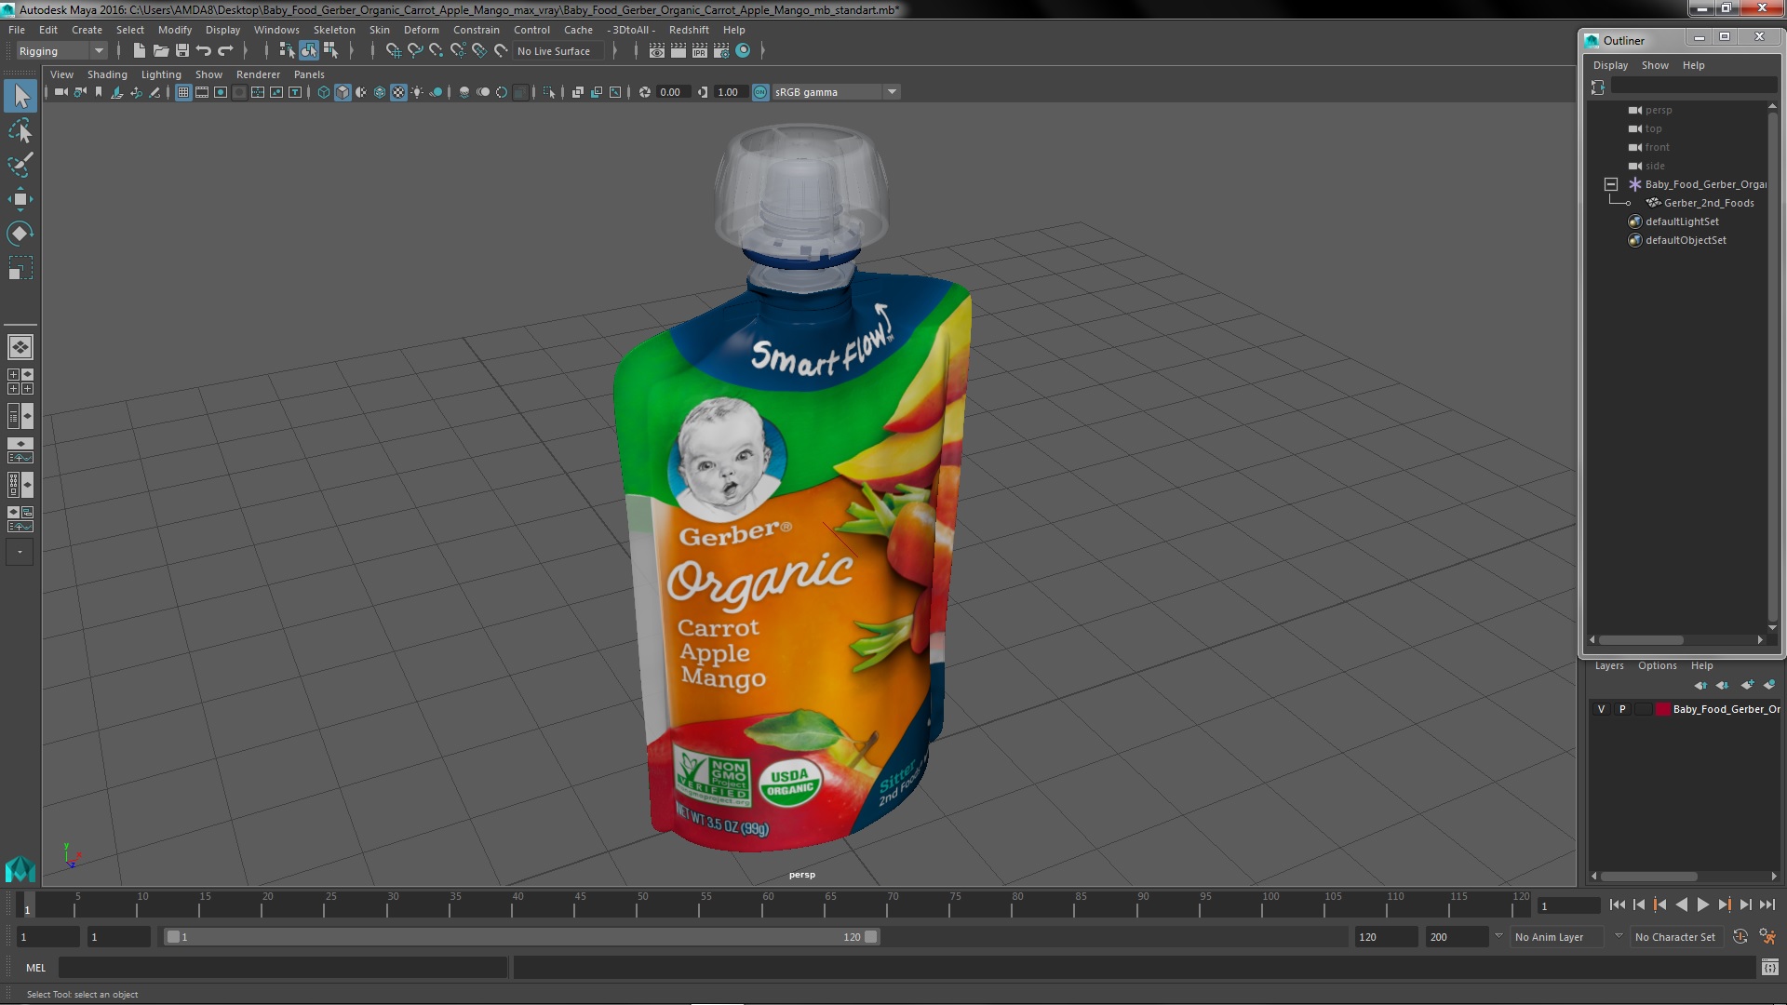Start IPR render icon
This screenshot has height=1005, width=1787.
coord(700,51)
